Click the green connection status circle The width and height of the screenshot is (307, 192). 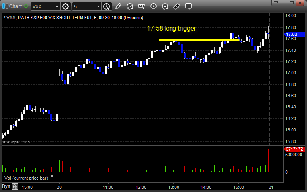coord(26,6)
